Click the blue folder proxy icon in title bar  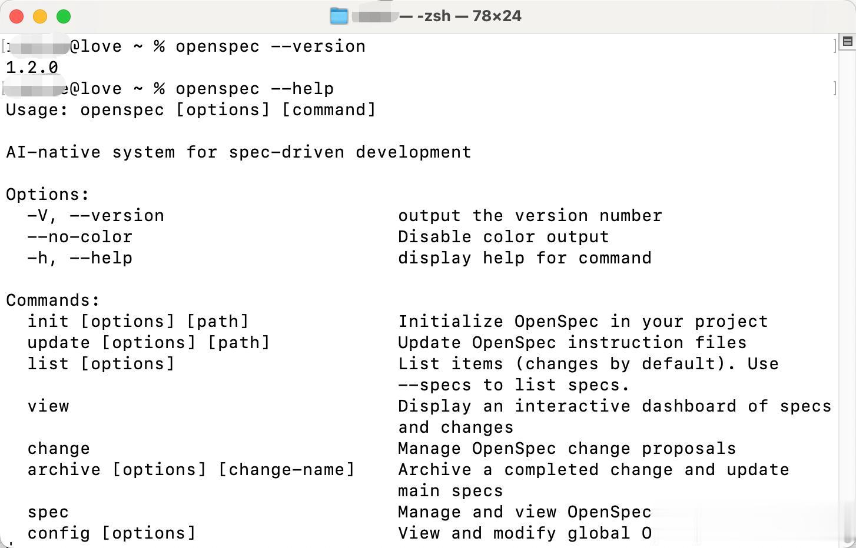pyautogui.click(x=339, y=16)
